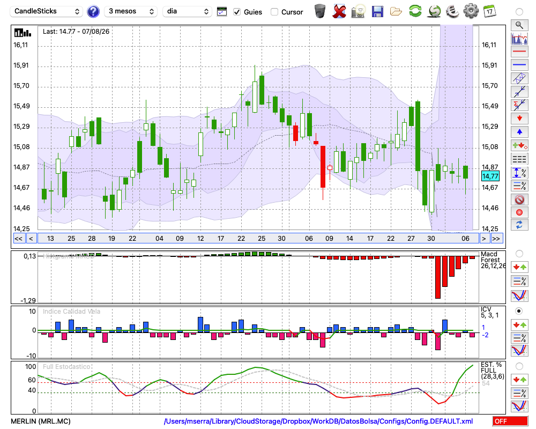The height and width of the screenshot is (429, 536).
Task: Open the CandleSticks chart type dropdown
Action: click(x=47, y=11)
